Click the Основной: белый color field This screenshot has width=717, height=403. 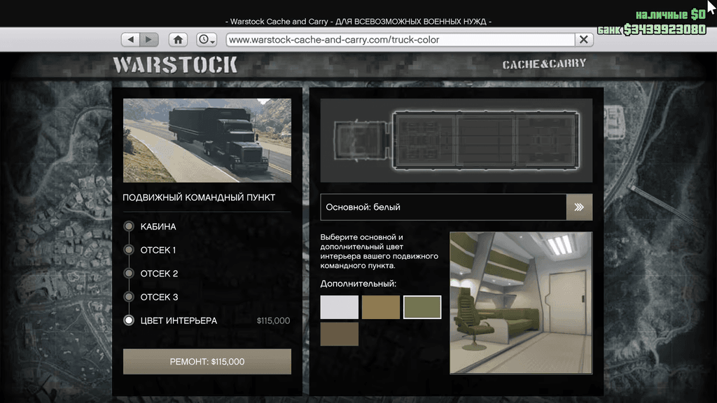click(443, 207)
